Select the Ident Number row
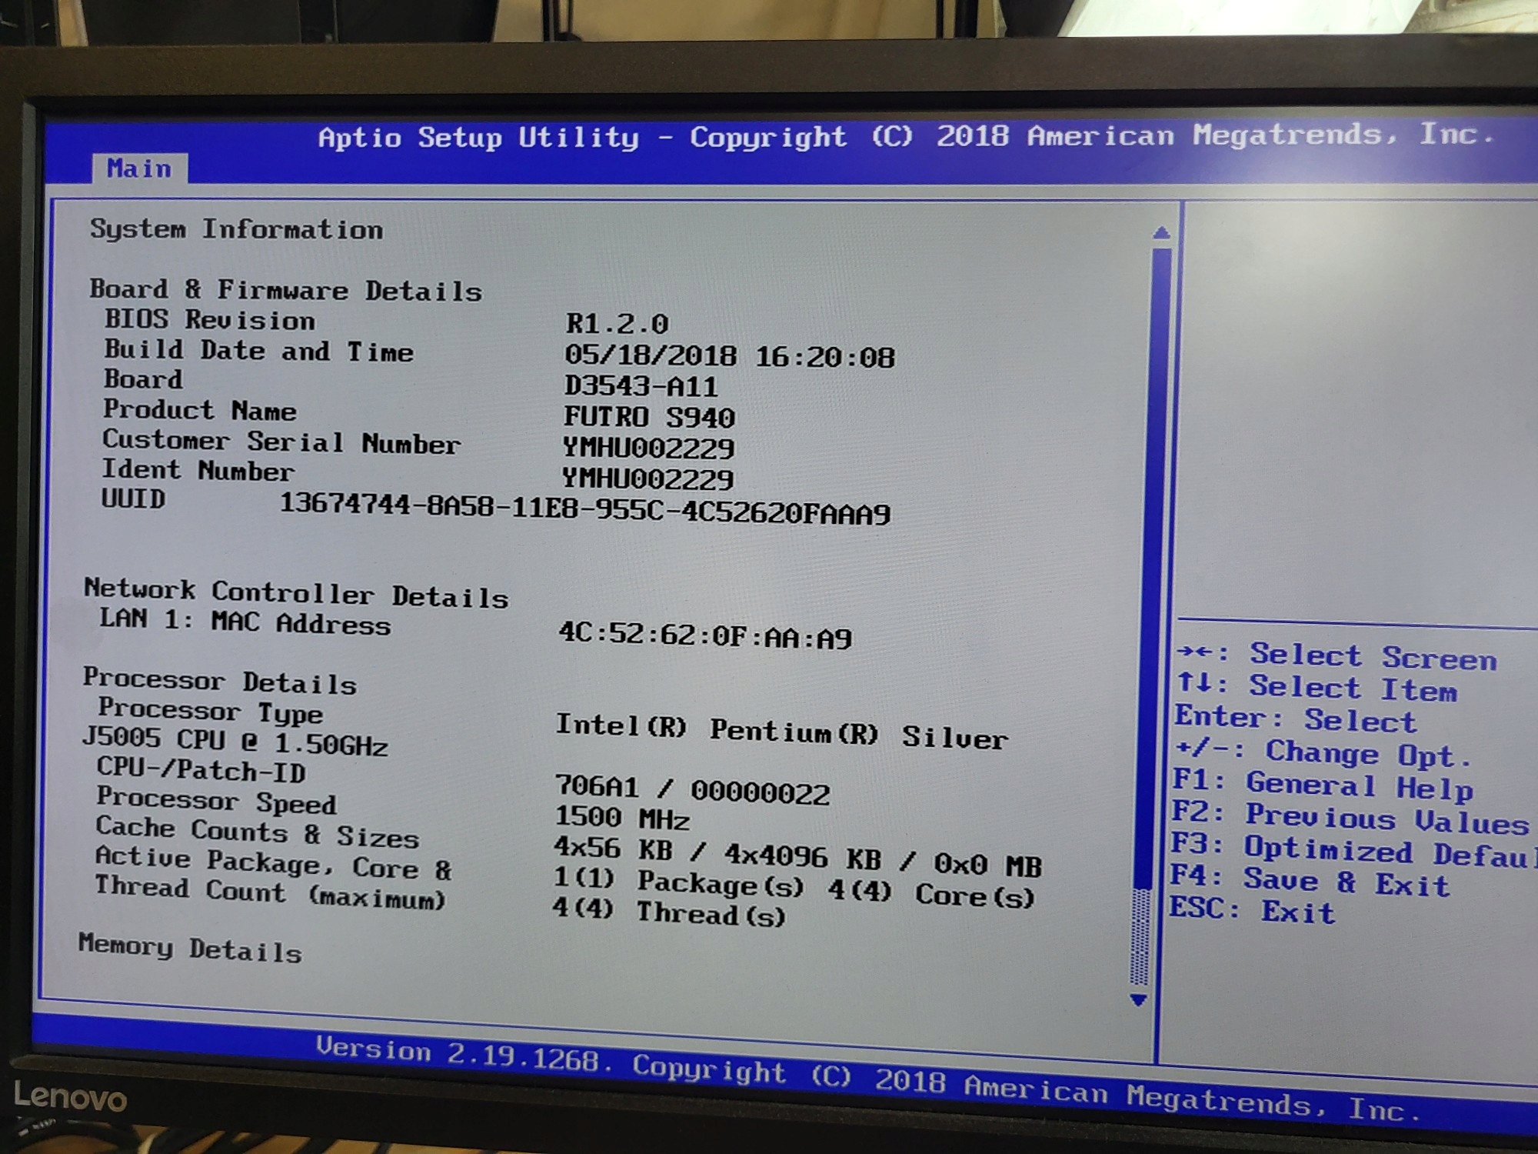 click(x=198, y=470)
